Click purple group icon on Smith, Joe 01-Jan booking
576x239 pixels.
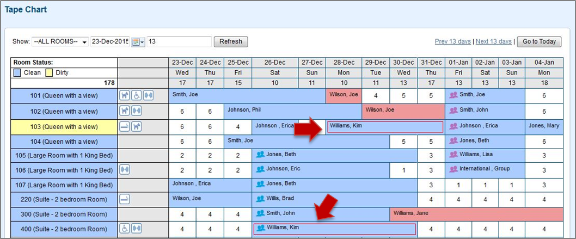click(454, 95)
